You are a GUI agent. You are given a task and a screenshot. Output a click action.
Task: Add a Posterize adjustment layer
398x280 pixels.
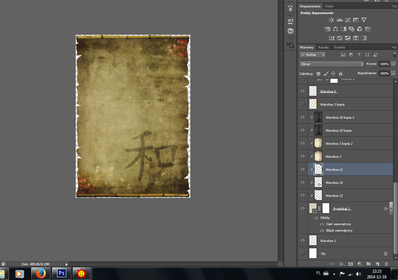coord(340,38)
